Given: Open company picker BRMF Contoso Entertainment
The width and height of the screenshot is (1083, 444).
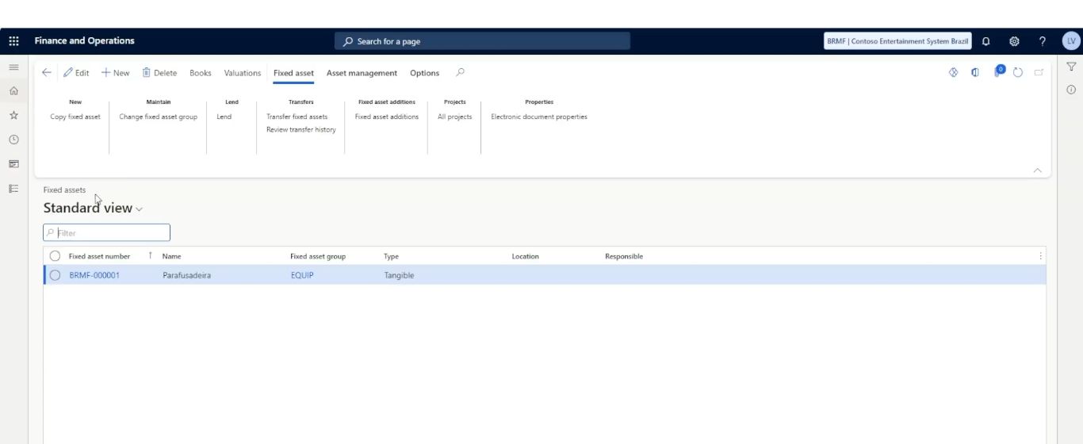Looking at the screenshot, I should click(898, 41).
